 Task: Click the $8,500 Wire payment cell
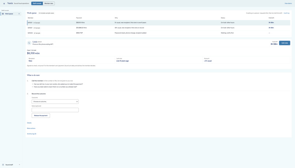pyautogui.click(x=80, y=23)
